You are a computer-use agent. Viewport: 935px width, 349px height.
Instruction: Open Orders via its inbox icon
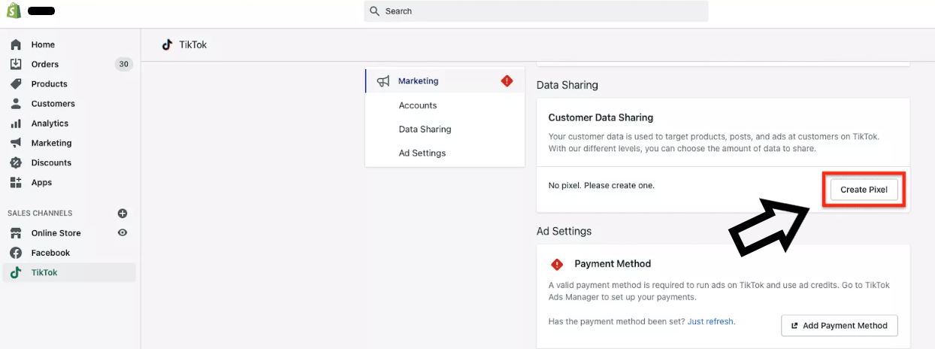16,64
